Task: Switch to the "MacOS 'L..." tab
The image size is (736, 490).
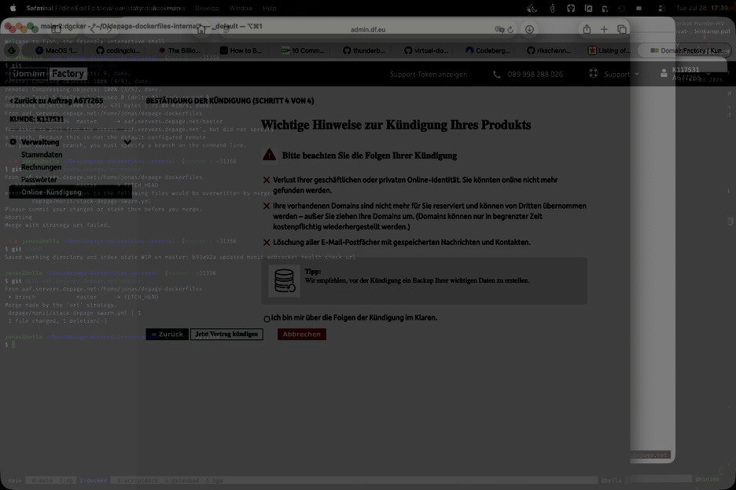Action: pos(57,50)
